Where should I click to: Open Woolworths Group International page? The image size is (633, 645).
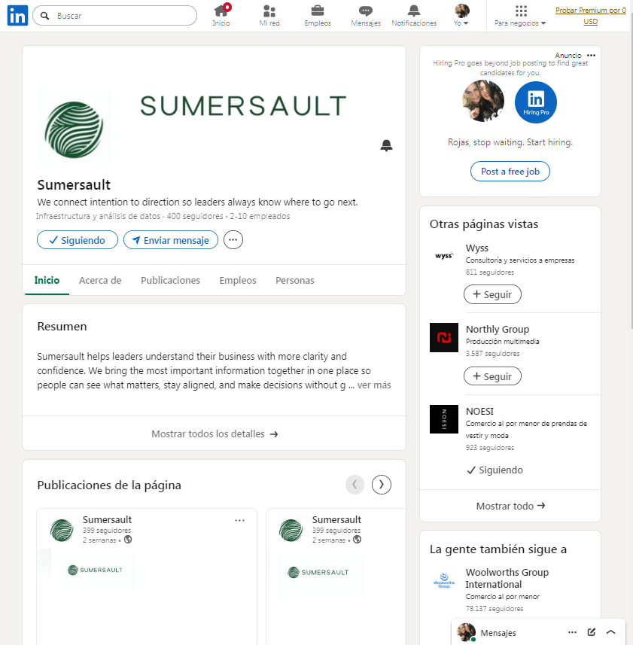click(507, 578)
